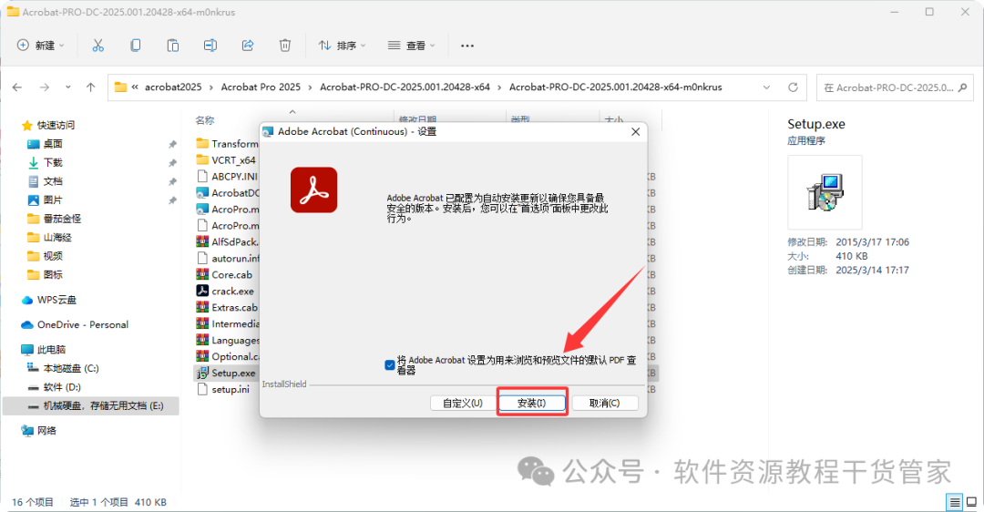Viewport: 984px width, 512px height.
Task: Go up one folder level arrow
Action: (91, 87)
